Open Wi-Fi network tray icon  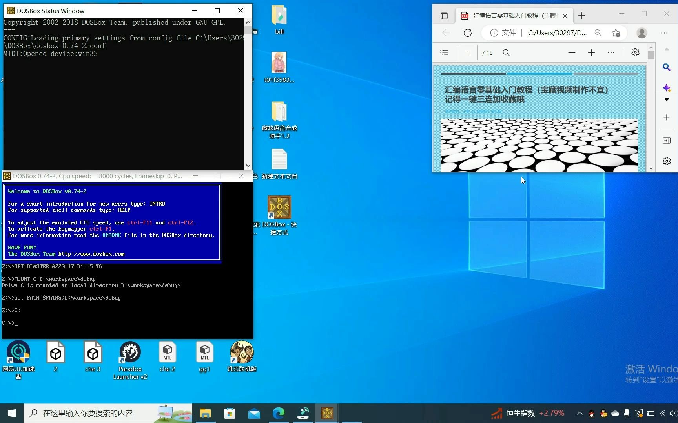coord(662,413)
